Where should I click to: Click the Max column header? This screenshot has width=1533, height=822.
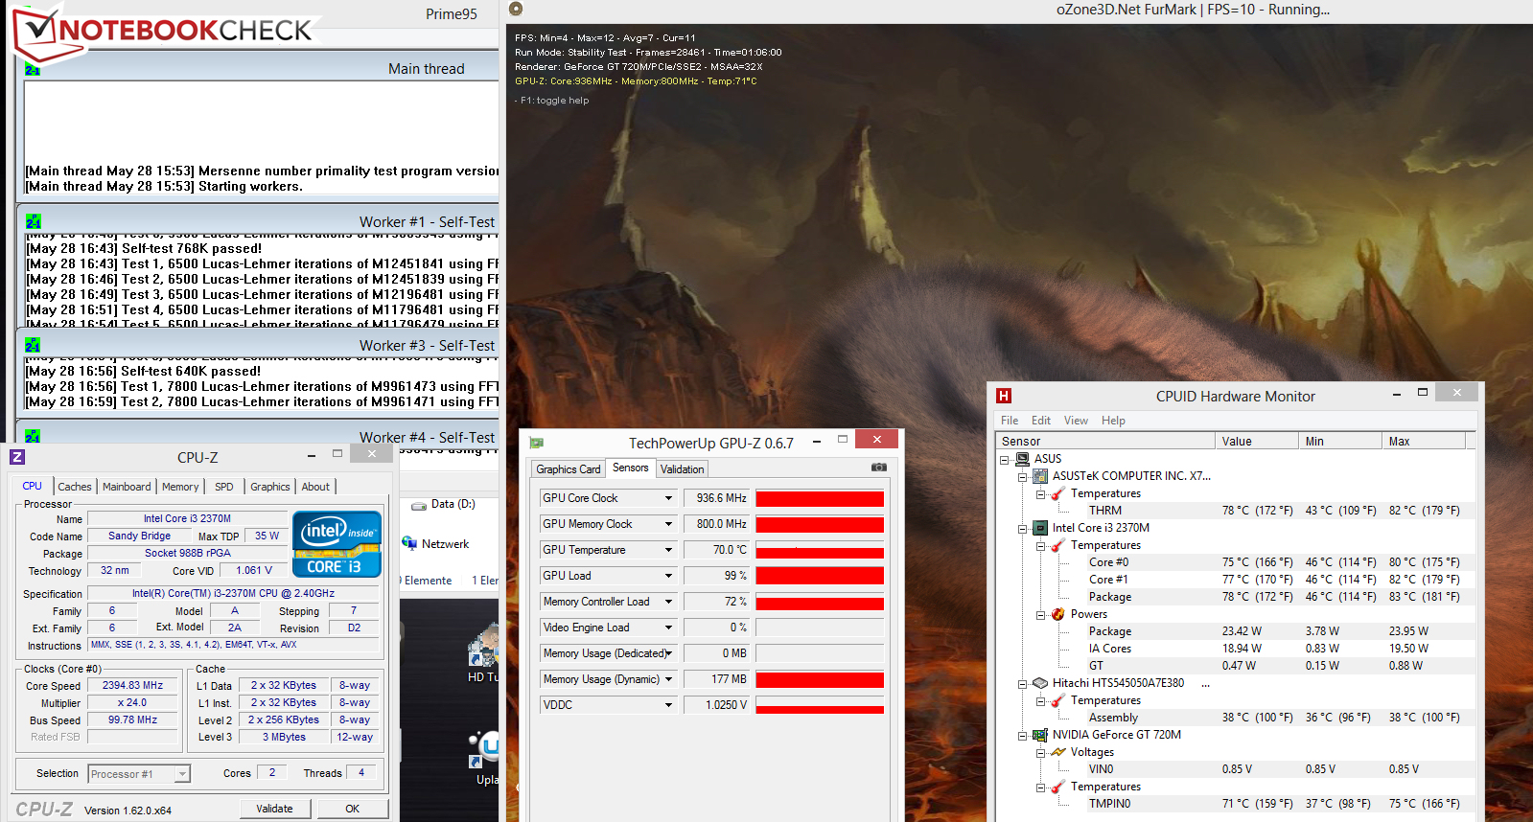click(x=1424, y=442)
